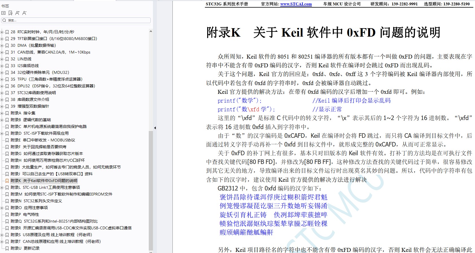The width and height of the screenshot is (475, 253).
Task: Expand the 附录D STC-ISP下载软件高级应用 node
Action: (x=2, y=133)
